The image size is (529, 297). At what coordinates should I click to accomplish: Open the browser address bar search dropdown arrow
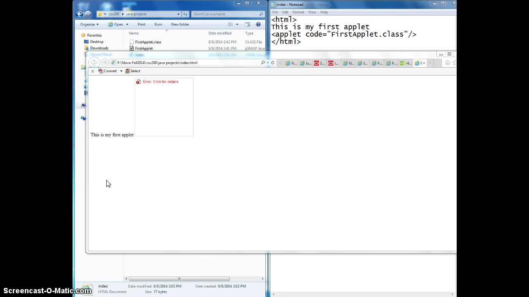tap(268, 63)
